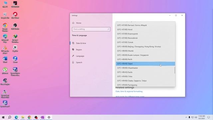This screenshot has height=120, width=213.
Task: Choose (UTC+08:00) Beijing, Chongqing, Hong Kong option
Action: point(145,47)
